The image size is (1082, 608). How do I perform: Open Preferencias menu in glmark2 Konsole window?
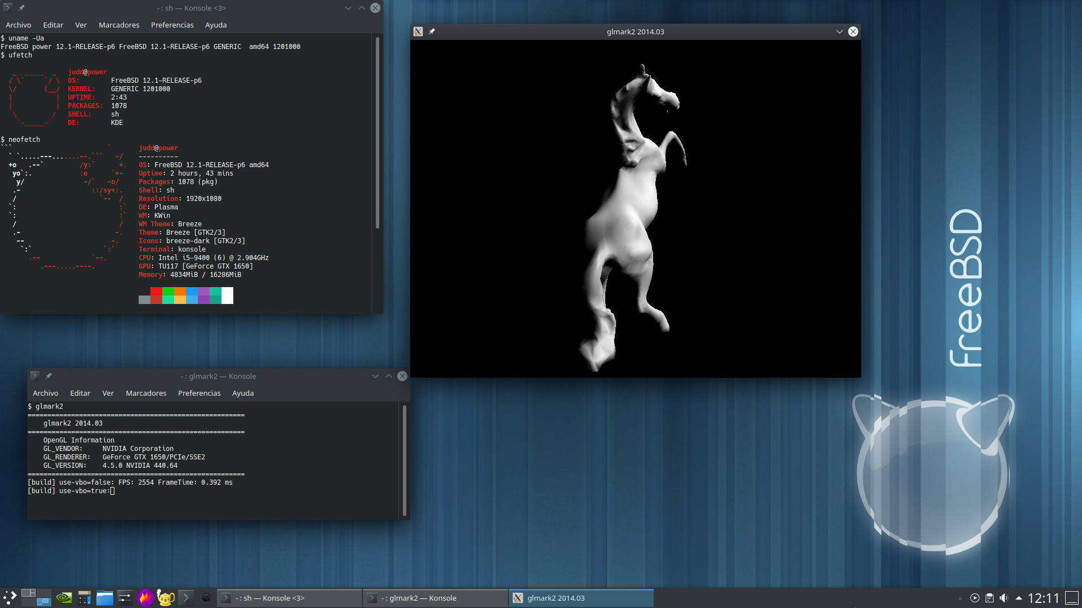click(199, 394)
